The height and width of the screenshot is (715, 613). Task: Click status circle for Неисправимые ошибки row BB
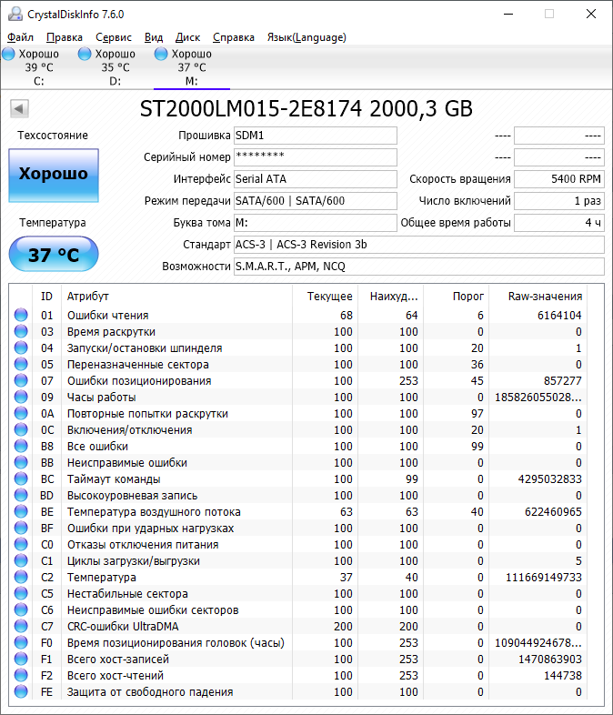21,463
